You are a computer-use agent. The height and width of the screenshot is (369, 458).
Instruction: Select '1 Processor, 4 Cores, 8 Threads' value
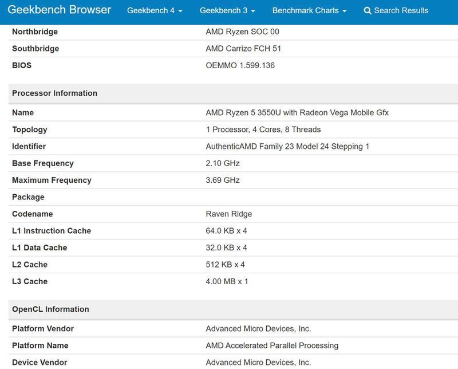click(x=263, y=129)
